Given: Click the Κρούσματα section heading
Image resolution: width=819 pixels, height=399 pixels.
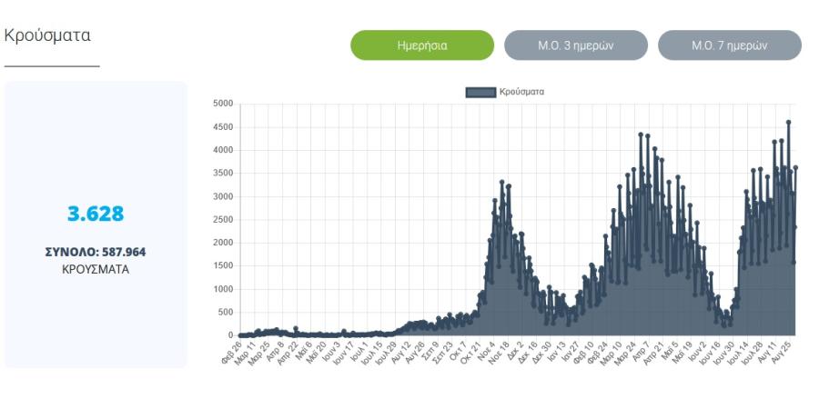Looking at the screenshot, I should (x=47, y=35).
